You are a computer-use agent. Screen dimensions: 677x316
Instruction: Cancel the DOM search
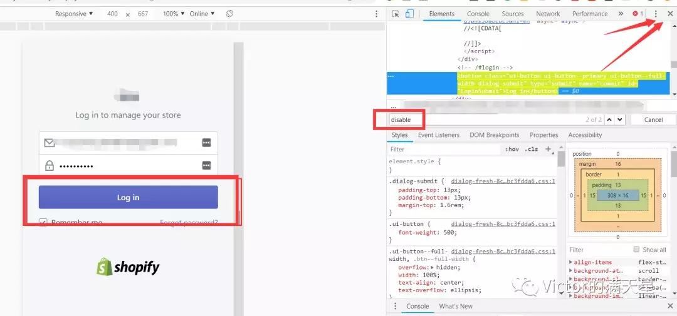point(653,120)
